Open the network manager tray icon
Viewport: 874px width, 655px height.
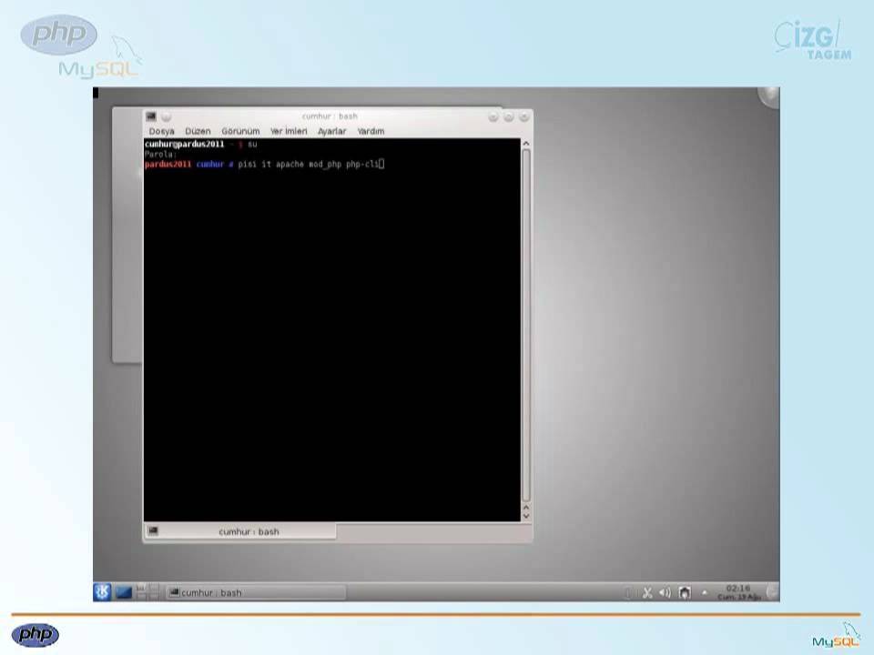[685, 592]
